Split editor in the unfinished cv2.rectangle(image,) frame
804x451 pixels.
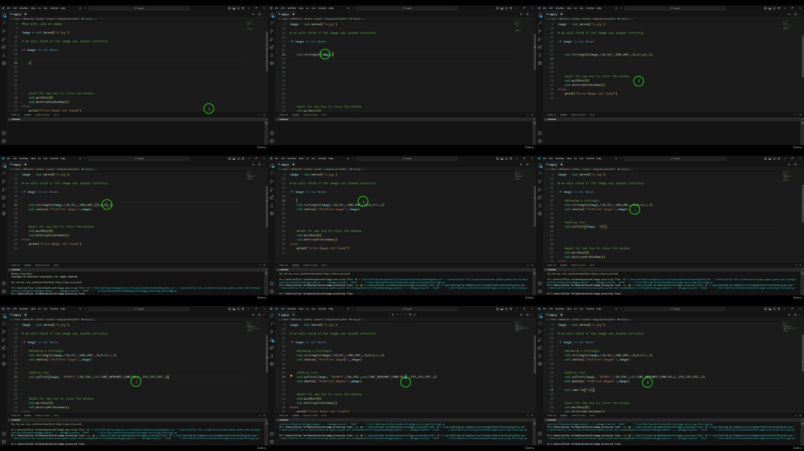(528, 14)
